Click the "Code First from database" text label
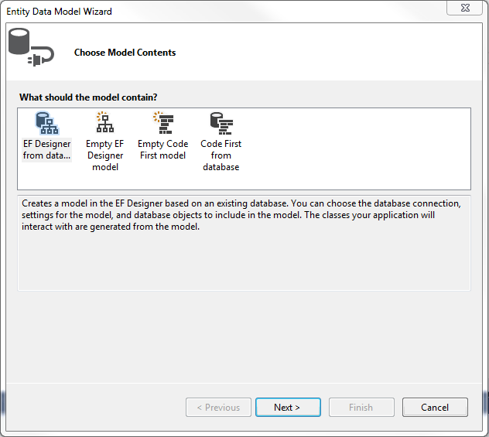This screenshot has width=489, height=437. (x=221, y=155)
